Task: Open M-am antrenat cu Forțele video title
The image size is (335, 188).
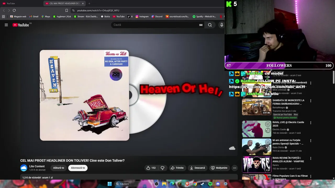Action: click(288, 142)
